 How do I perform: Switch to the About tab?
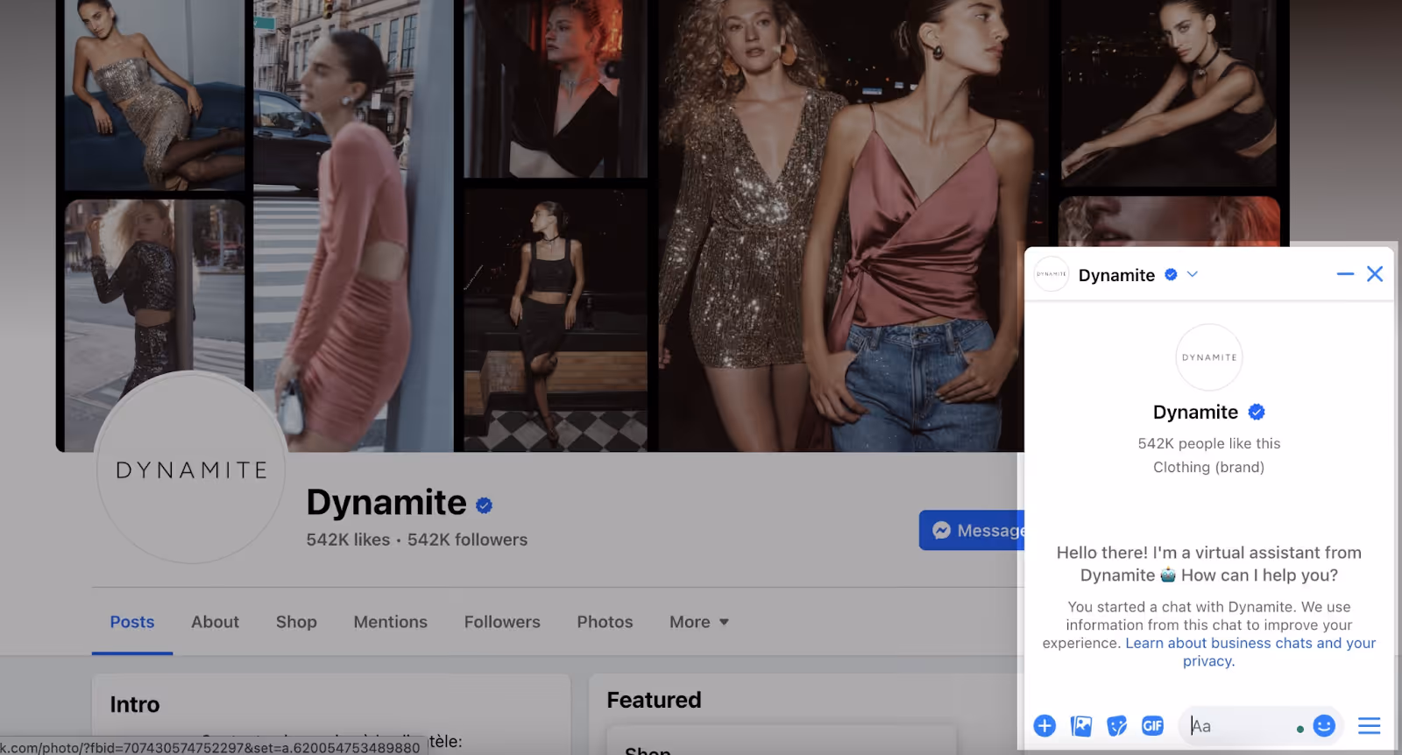click(215, 622)
